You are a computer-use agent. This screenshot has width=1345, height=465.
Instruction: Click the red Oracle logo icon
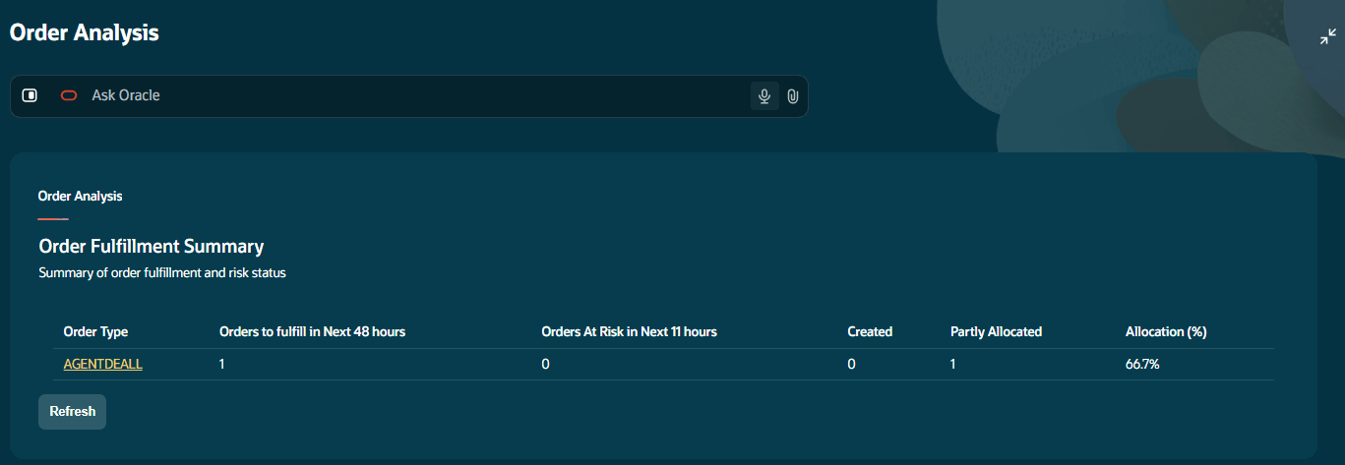tap(69, 95)
